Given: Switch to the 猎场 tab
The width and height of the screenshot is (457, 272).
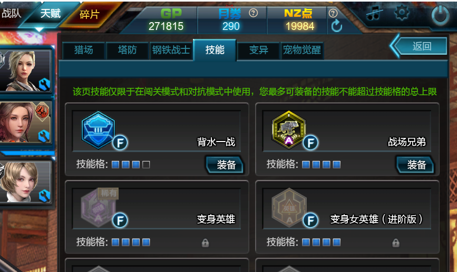Looking at the screenshot, I should click(x=84, y=50).
